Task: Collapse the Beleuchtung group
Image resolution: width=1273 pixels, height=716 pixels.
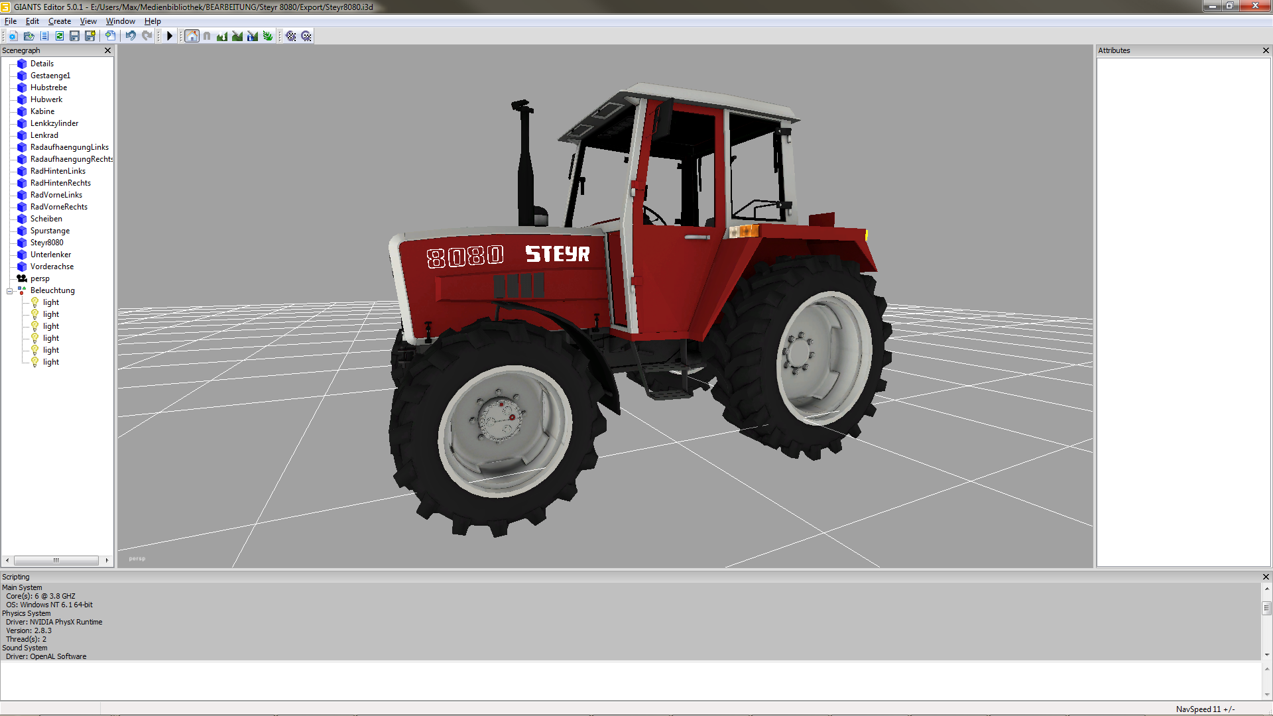Action: click(10, 291)
